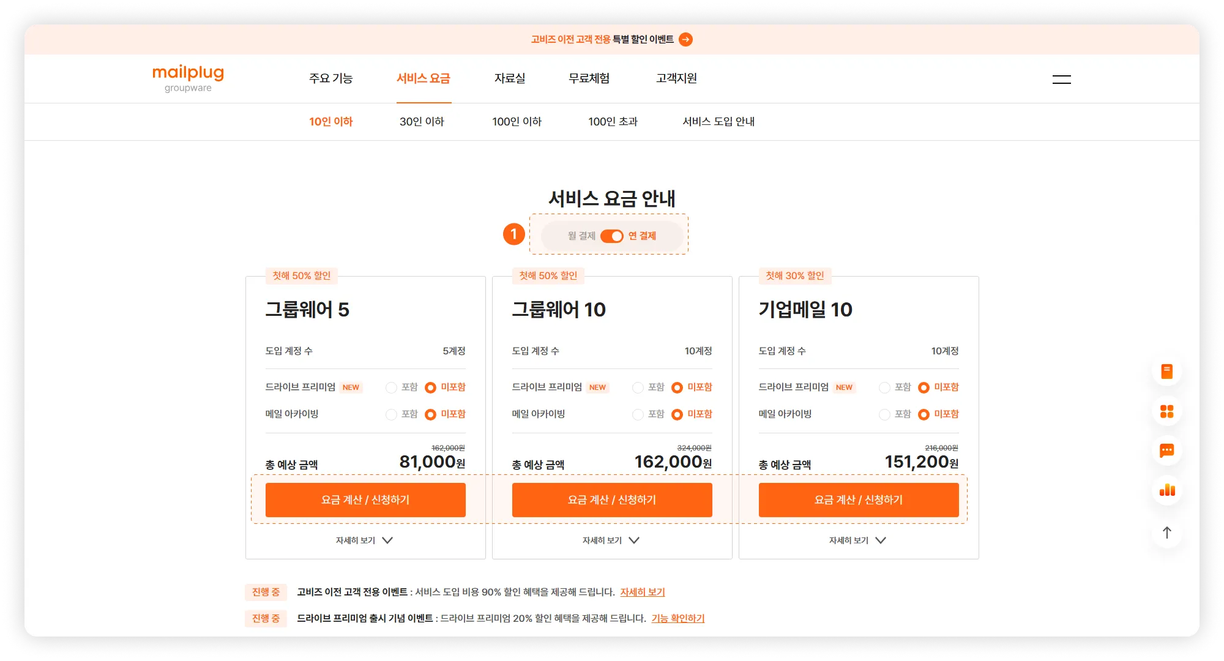Open the 자세히 보기 link in event notice

642,592
